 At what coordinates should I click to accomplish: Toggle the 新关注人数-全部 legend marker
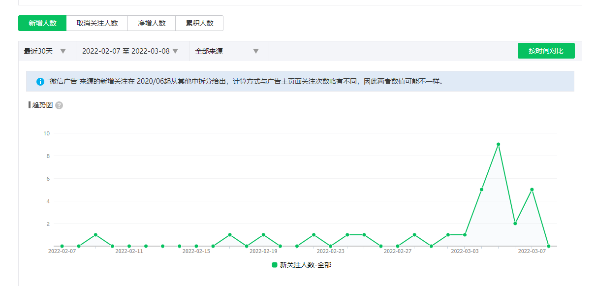click(x=275, y=265)
